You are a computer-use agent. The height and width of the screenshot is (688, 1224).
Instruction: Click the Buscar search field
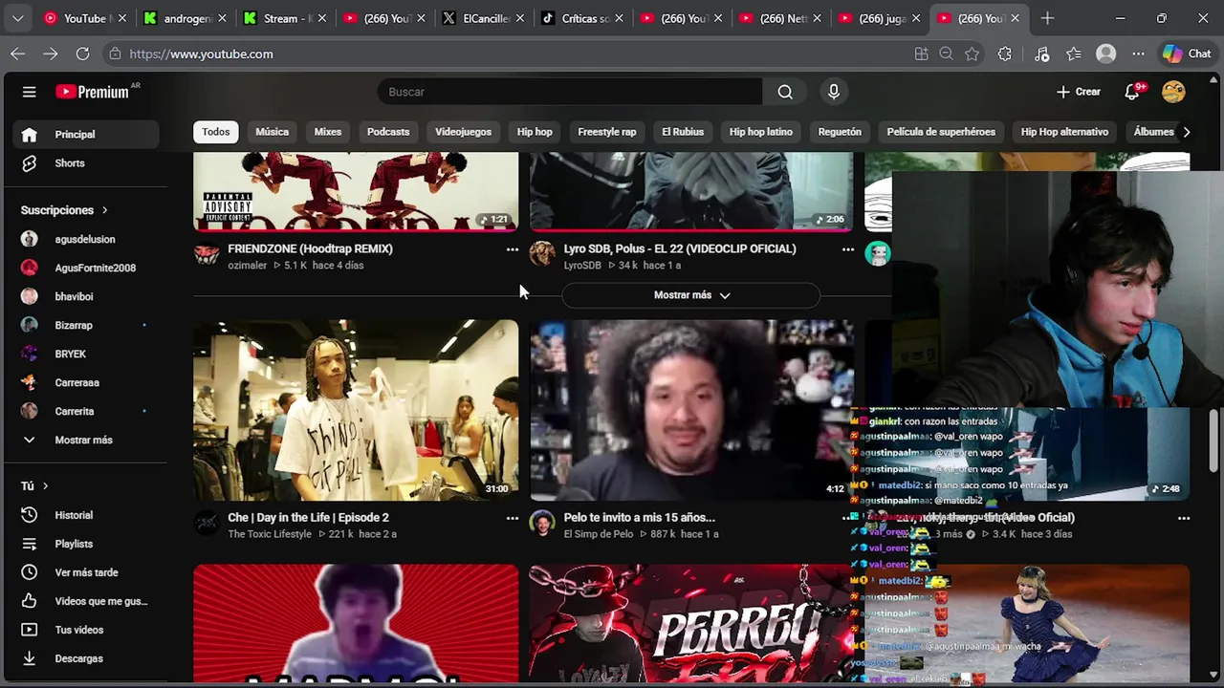[570, 92]
